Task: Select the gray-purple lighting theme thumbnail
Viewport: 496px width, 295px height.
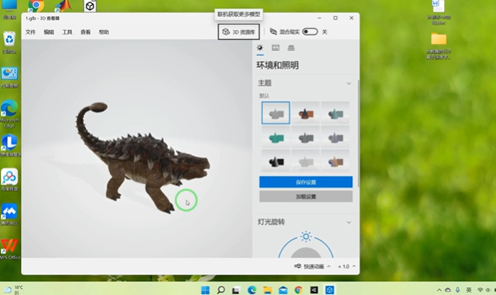Action: 335,137
